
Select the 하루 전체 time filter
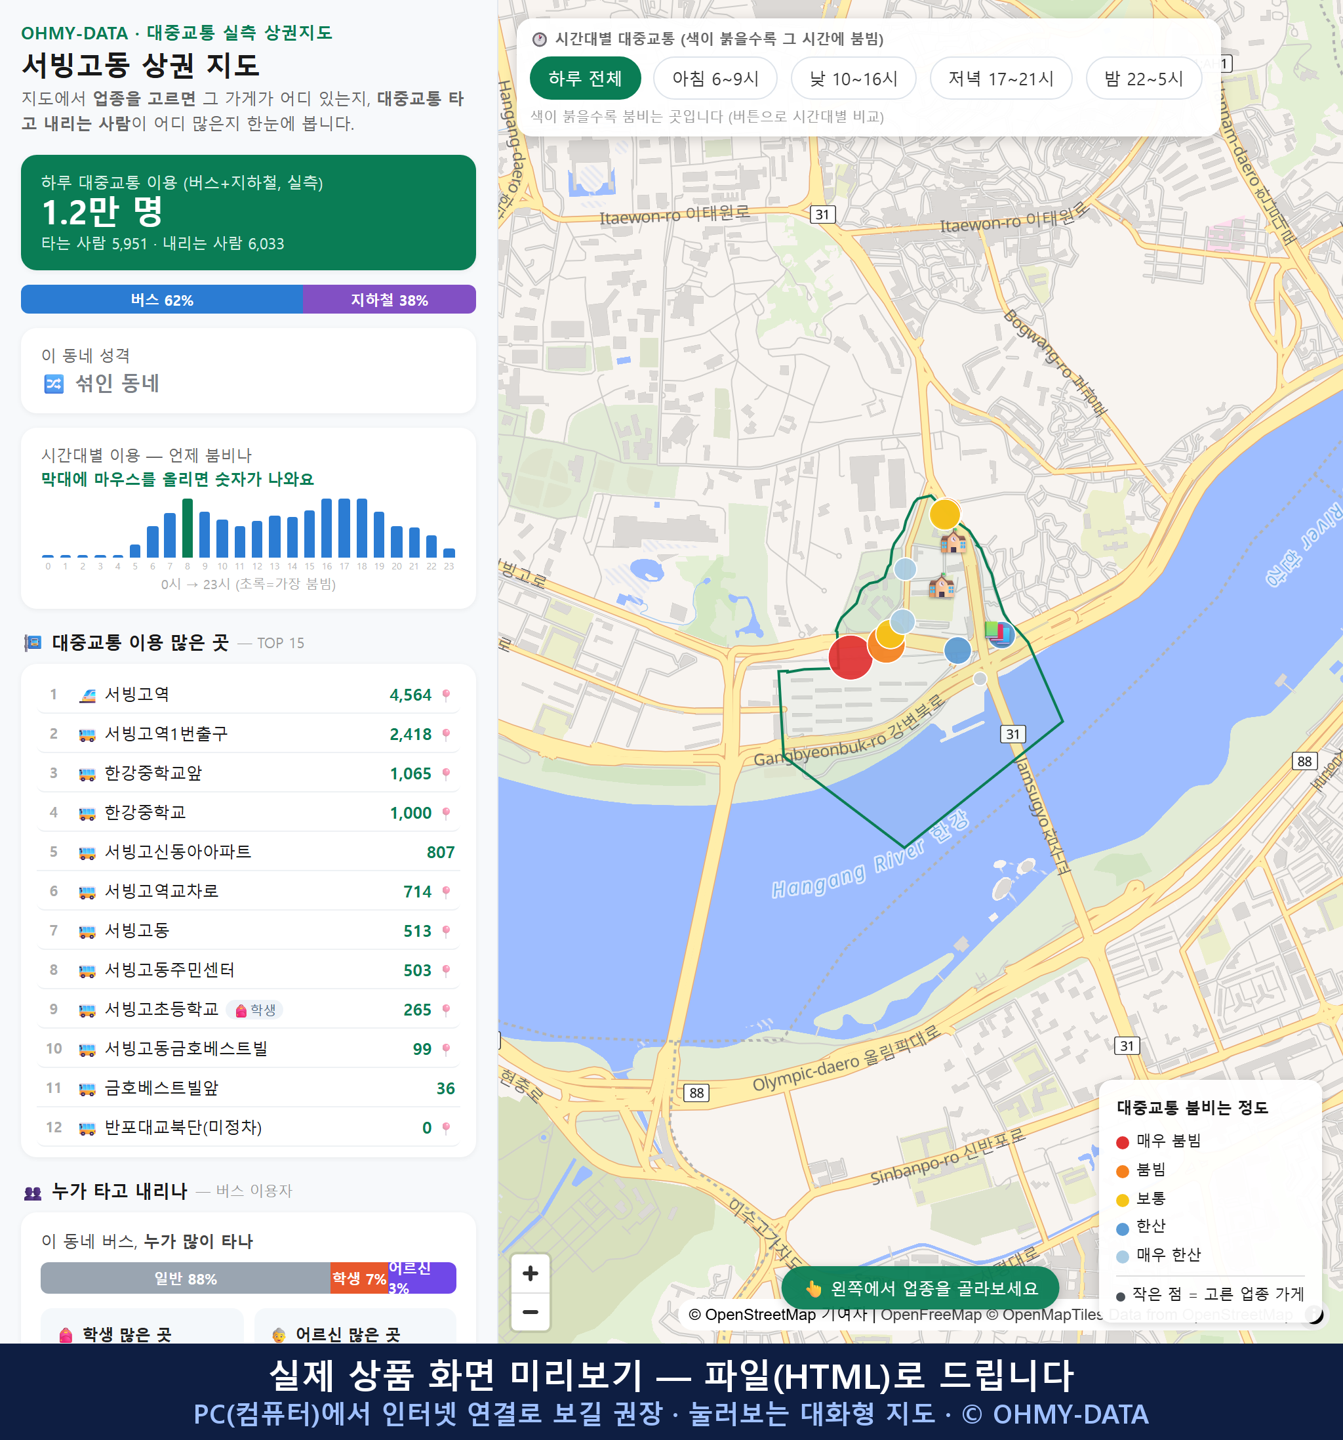(585, 78)
